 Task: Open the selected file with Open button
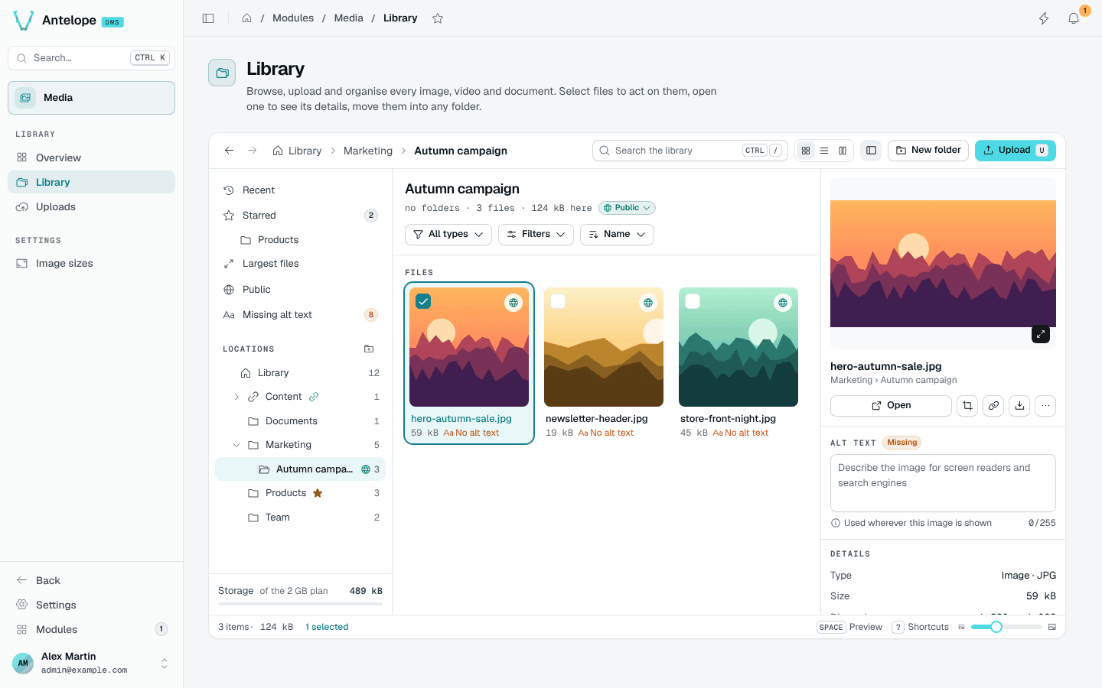click(x=891, y=406)
